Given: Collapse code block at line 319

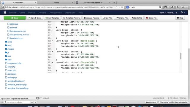Looking at the screenshot, I should pyautogui.click(x=53, y=52).
